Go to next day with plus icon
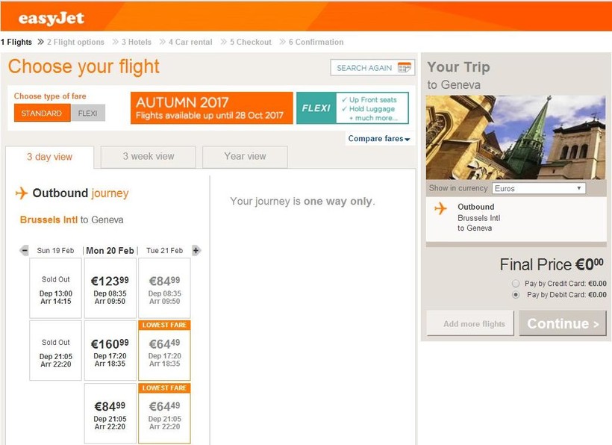 click(196, 251)
